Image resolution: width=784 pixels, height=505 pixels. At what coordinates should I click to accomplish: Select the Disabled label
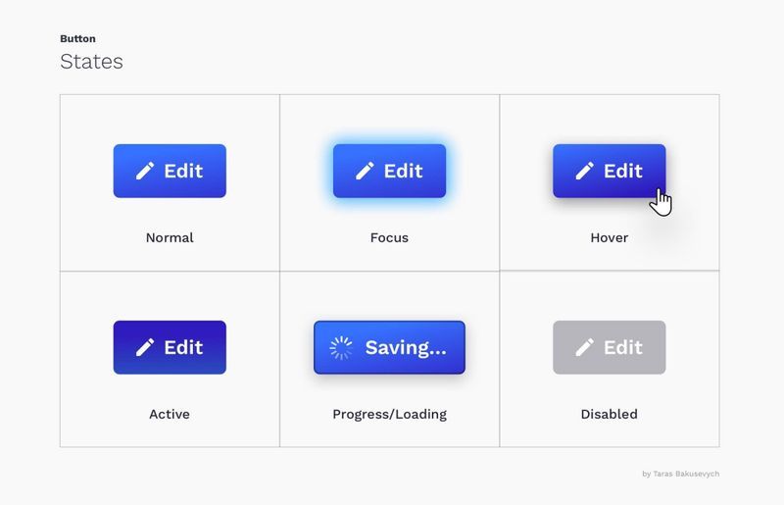pyautogui.click(x=609, y=415)
